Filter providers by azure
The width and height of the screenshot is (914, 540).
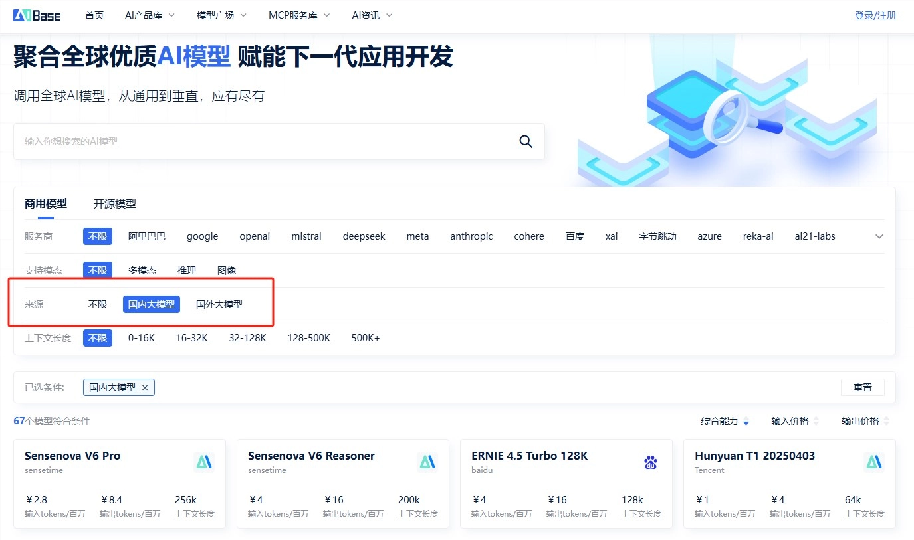(710, 236)
